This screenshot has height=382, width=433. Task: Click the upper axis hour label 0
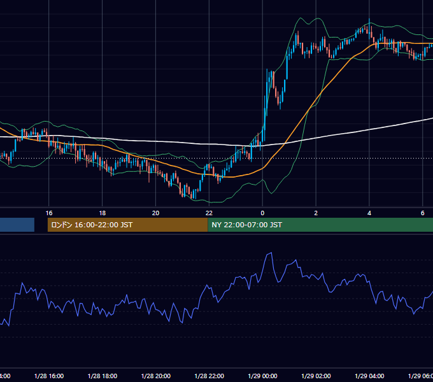click(262, 213)
